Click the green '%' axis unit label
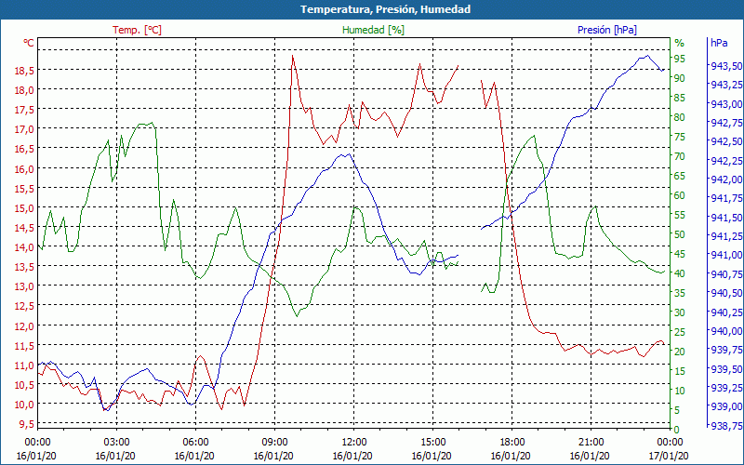 680,43
